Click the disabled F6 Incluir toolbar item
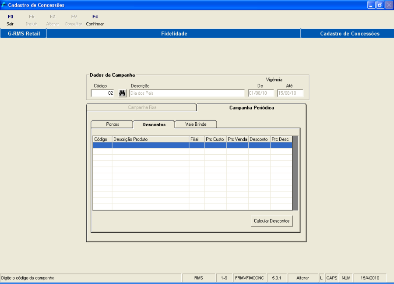The image size is (394, 284). click(32, 20)
